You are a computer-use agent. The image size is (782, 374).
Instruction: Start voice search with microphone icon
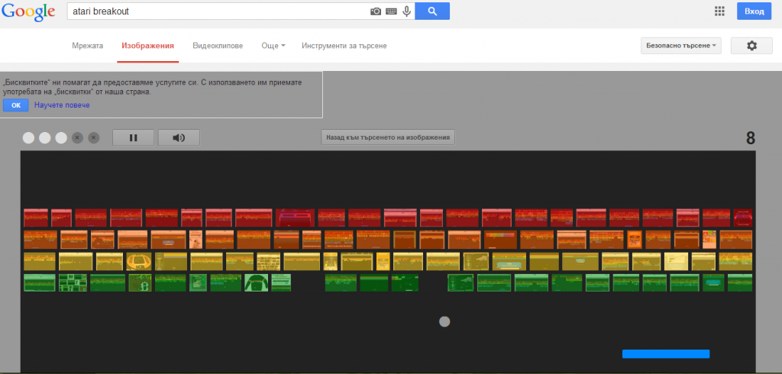tap(407, 11)
